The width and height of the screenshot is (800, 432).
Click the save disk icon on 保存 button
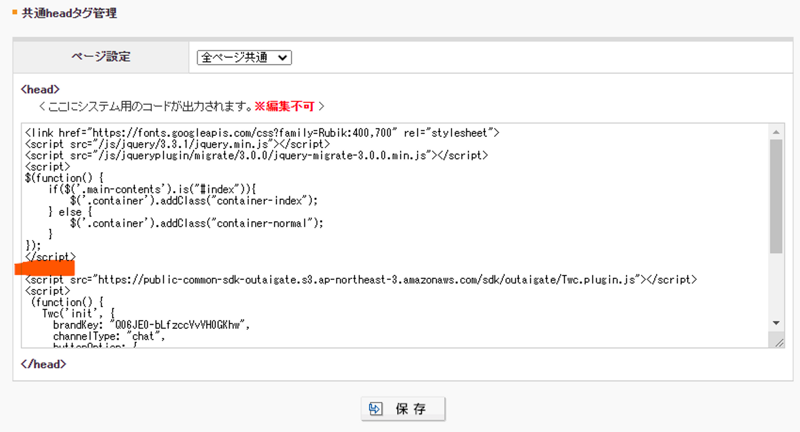tap(376, 409)
